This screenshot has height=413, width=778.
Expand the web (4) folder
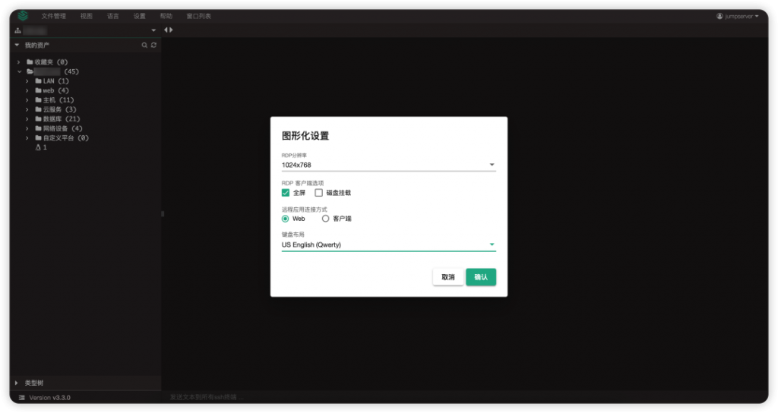click(x=27, y=91)
